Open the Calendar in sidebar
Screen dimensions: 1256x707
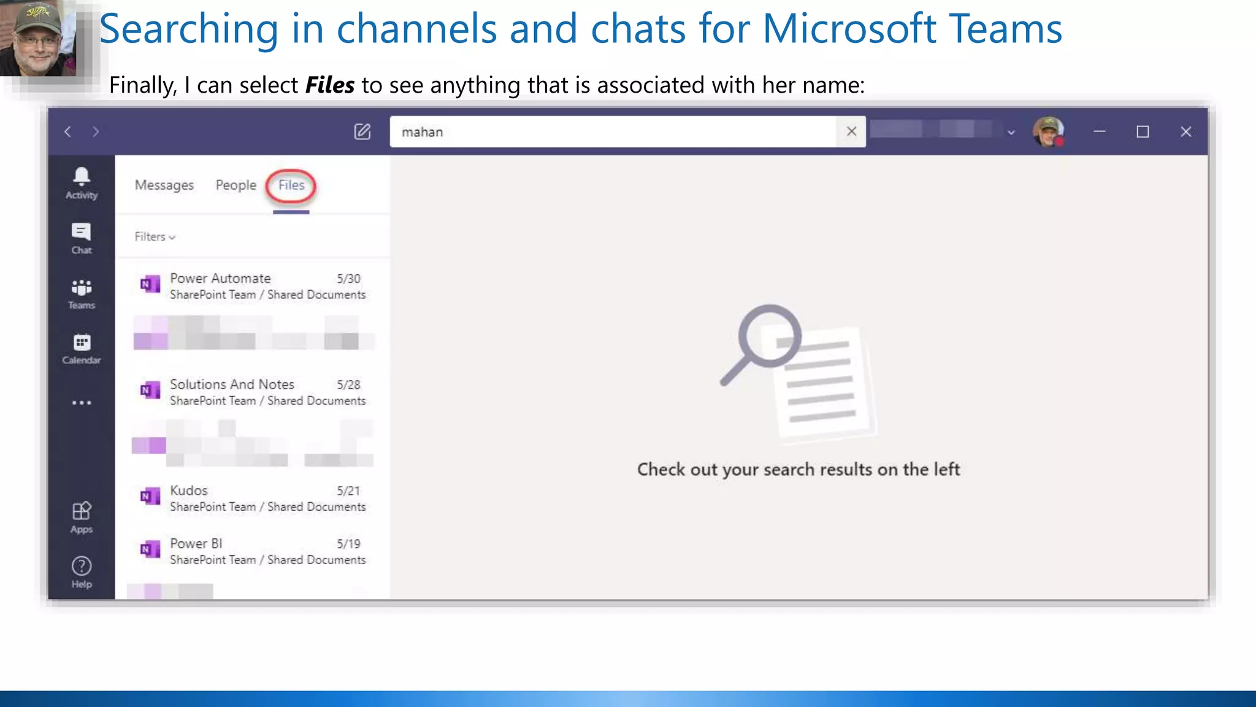pos(82,349)
